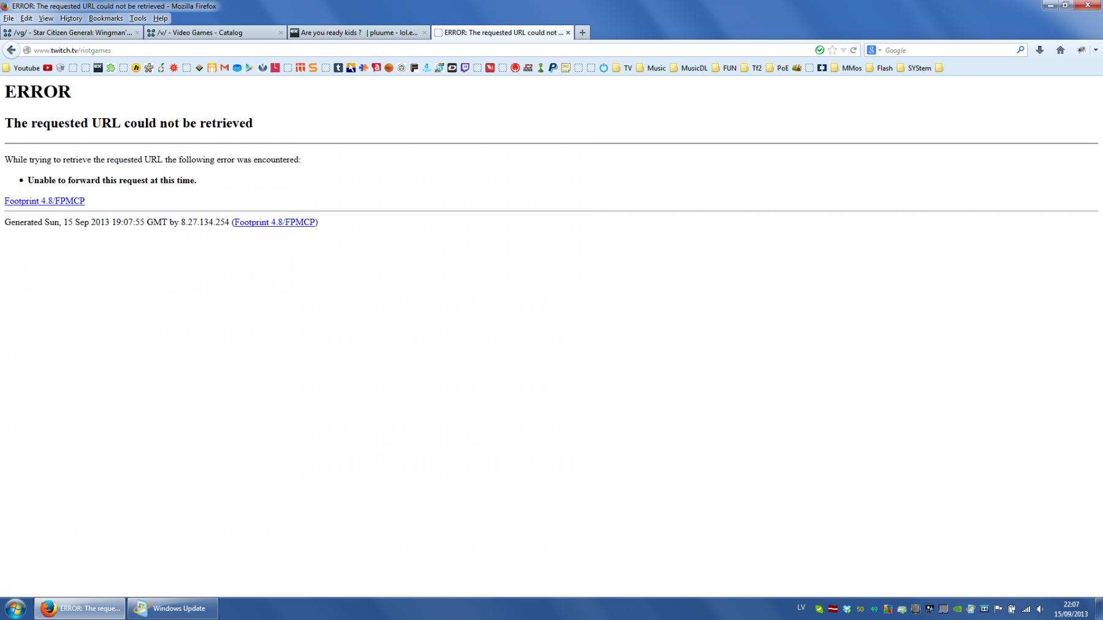Expand the search engine selector dropdown
This screenshot has width=1103, height=620.
pos(874,50)
